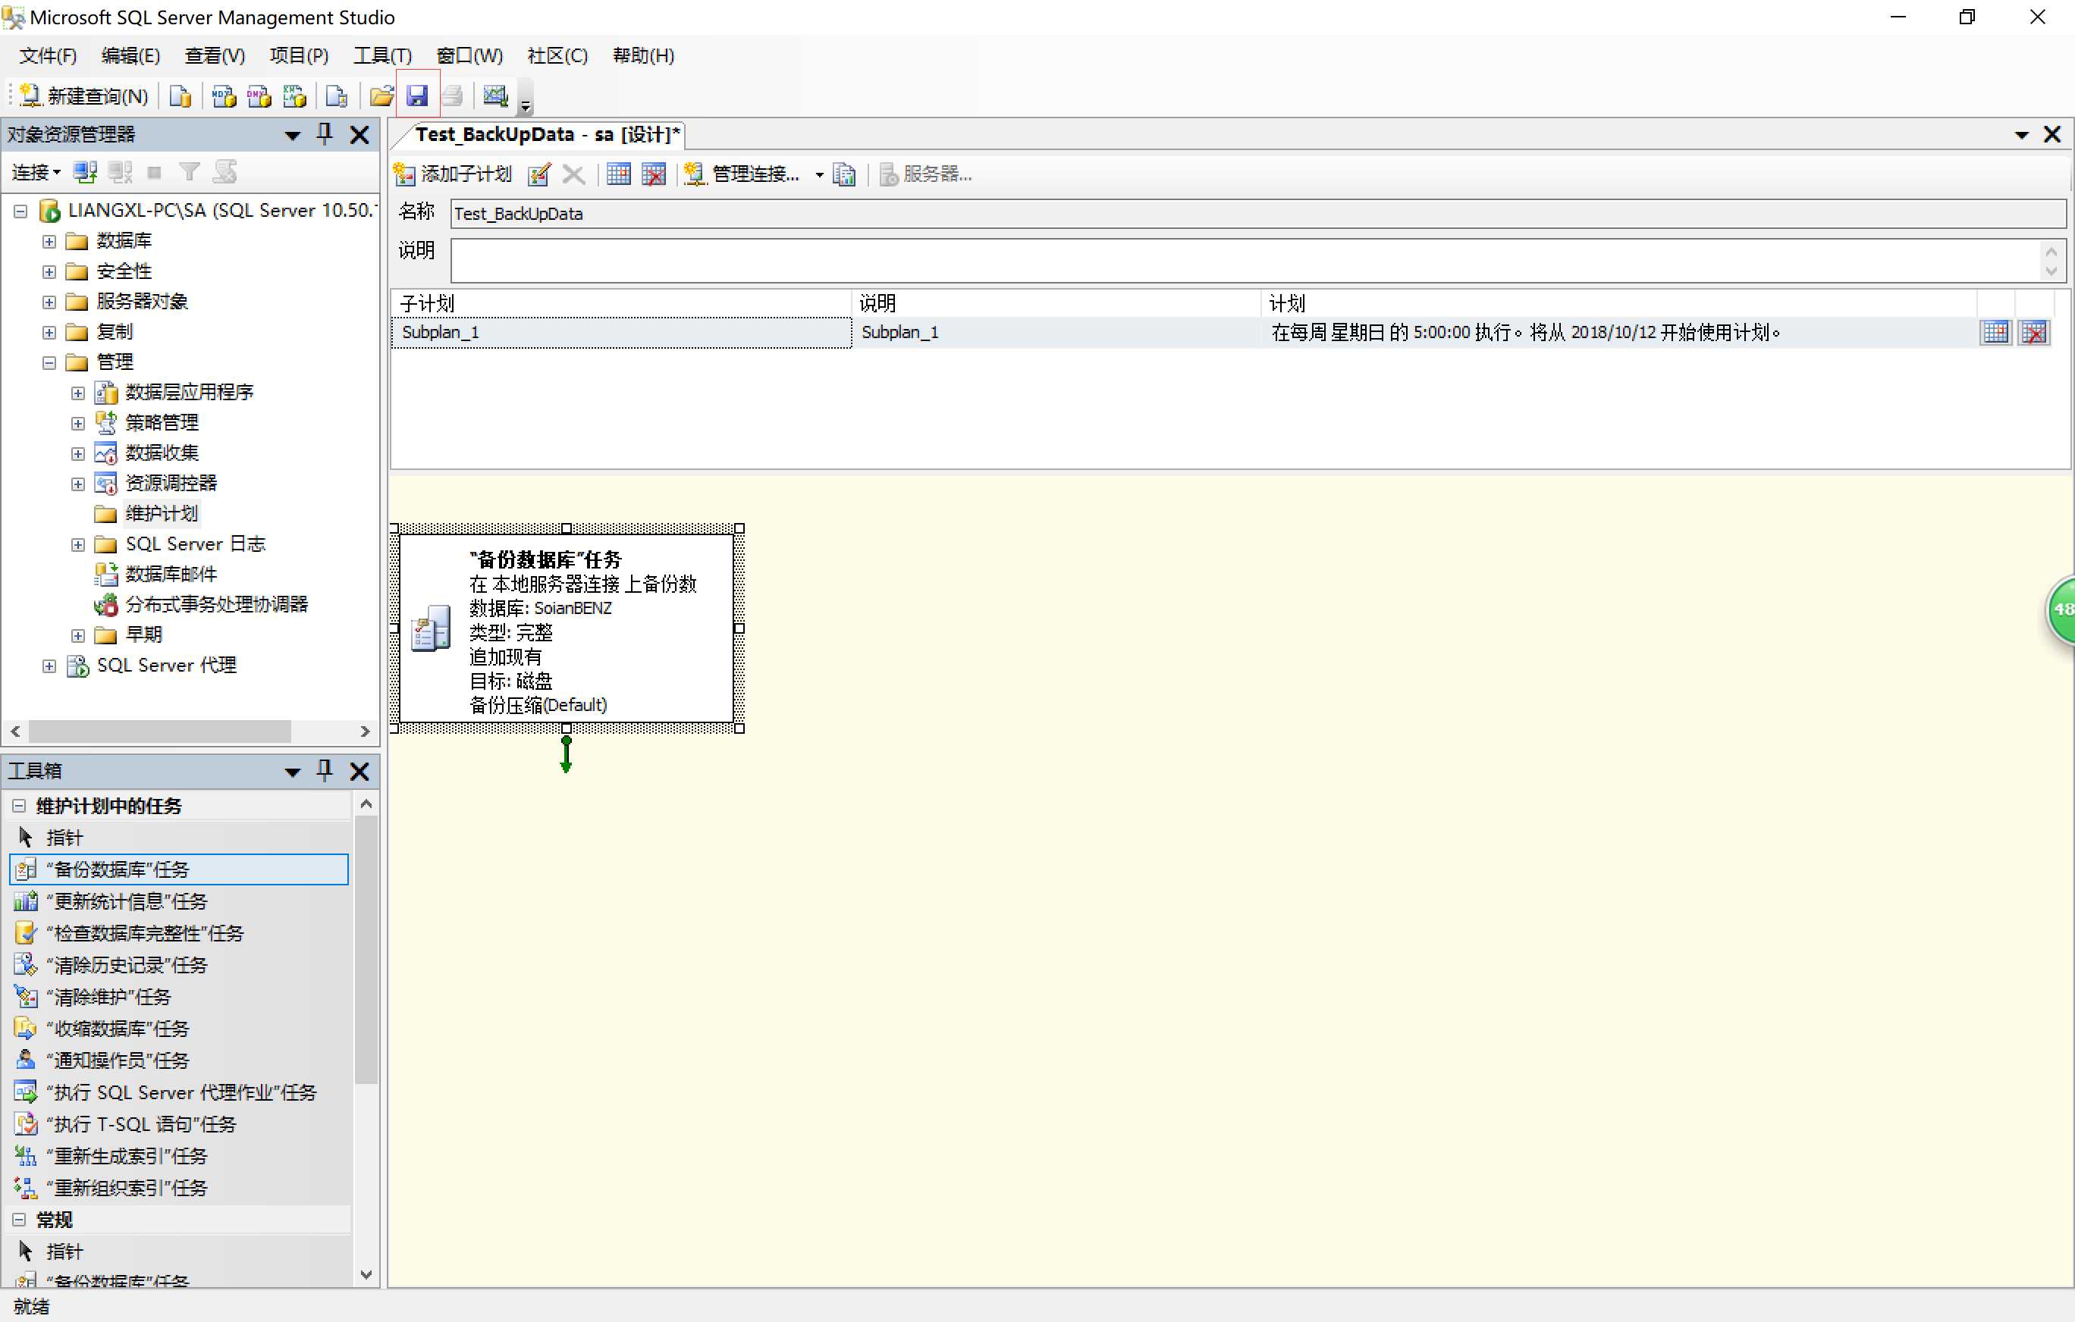Screen dimensions: 2075x1322
Task: Click the DMX query toolbar icon
Action: click(x=259, y=96)
